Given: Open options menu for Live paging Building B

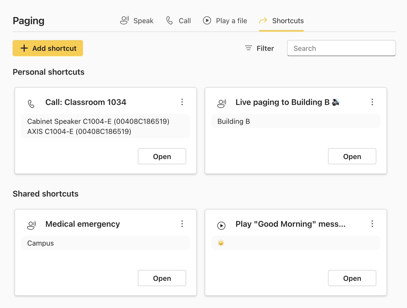Looking at the screenshot, I should coord(372,102).
